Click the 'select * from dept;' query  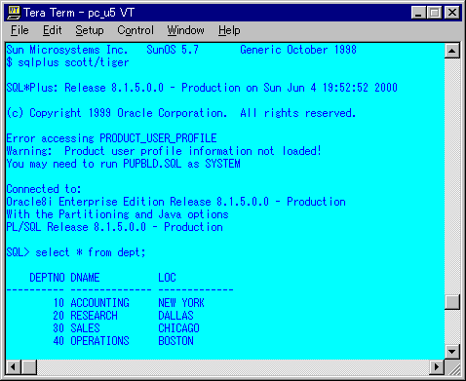point(91,252)
